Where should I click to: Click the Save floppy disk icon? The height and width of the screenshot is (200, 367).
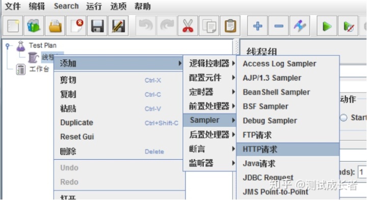coord(97,26)
